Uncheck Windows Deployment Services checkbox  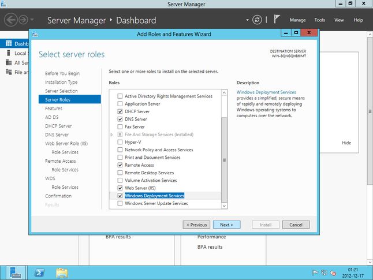pos(120,196)
